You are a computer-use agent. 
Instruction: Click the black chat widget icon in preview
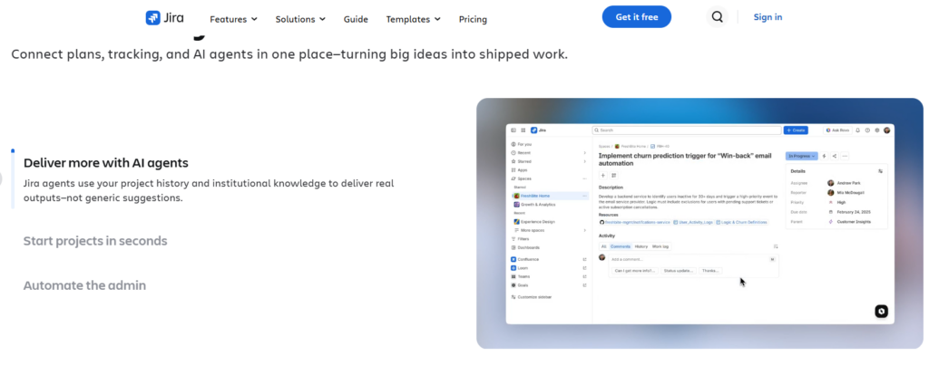(881, 311)
